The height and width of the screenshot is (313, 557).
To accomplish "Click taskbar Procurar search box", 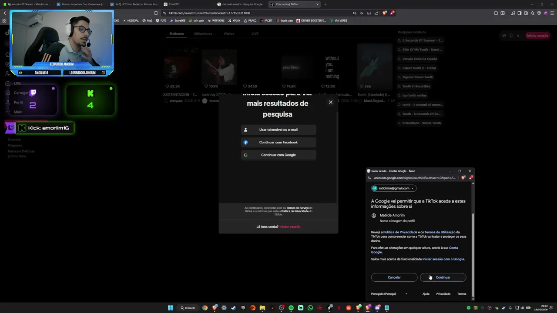I will tap(188, 308).
